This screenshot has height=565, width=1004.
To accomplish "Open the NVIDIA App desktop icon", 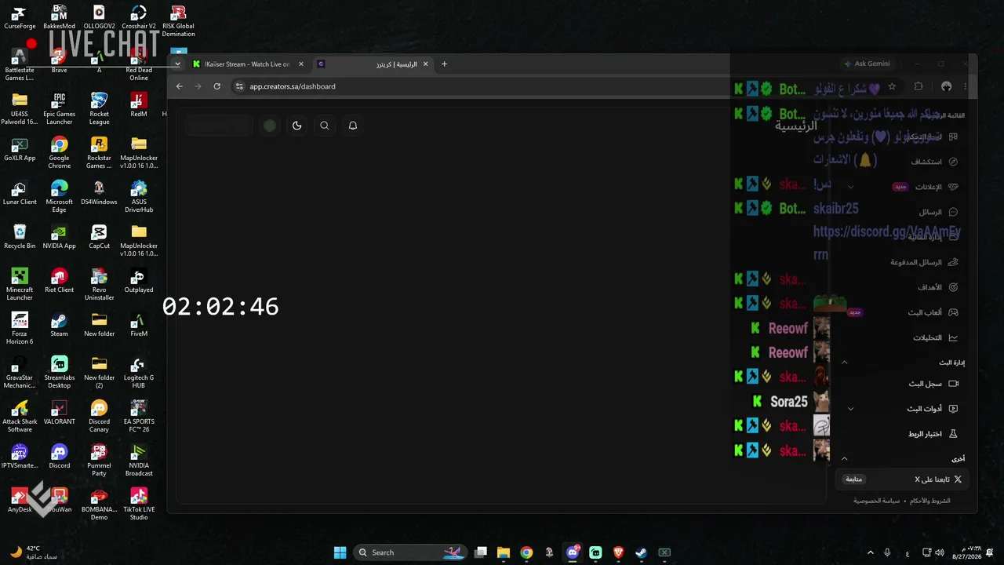I will pos(59,236).
